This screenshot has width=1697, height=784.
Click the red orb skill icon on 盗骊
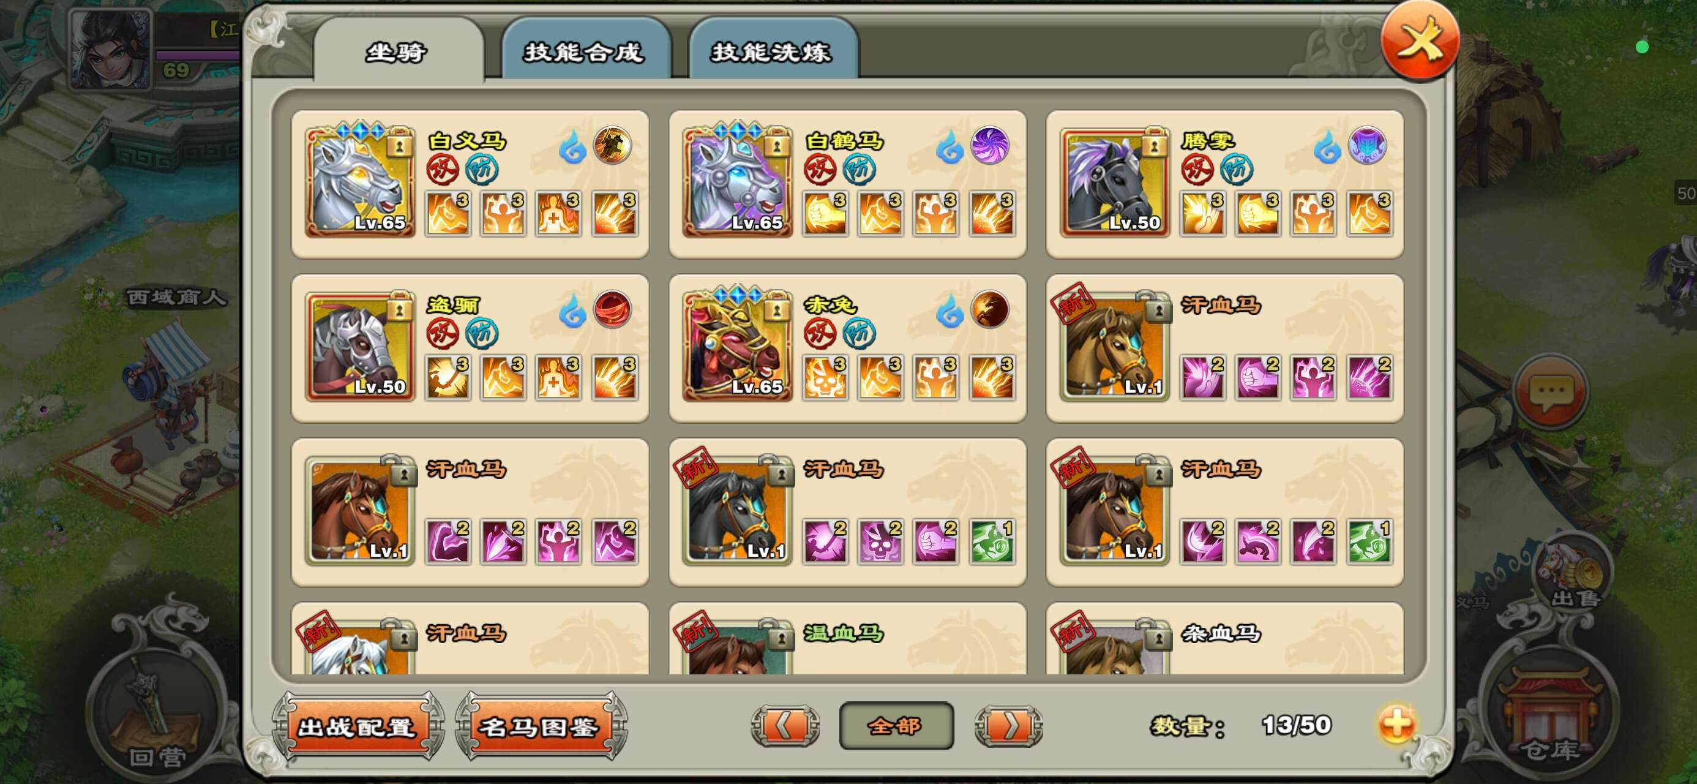[612, 309]
